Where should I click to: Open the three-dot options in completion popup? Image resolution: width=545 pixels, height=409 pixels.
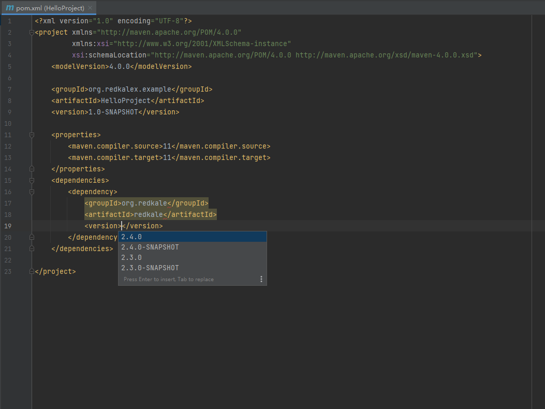pyautogui.click(x=261, y=279)
